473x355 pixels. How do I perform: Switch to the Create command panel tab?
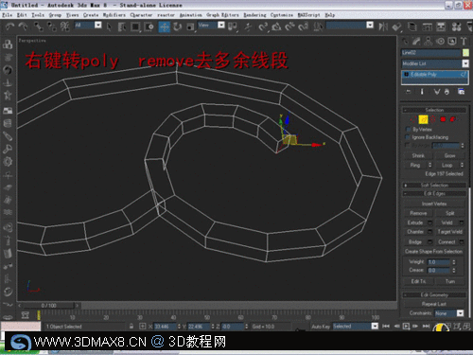405,42
